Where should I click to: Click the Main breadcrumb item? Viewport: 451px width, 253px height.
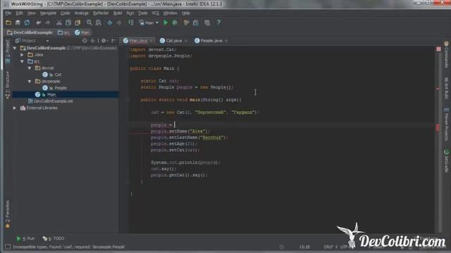click(x=82, y=32)
